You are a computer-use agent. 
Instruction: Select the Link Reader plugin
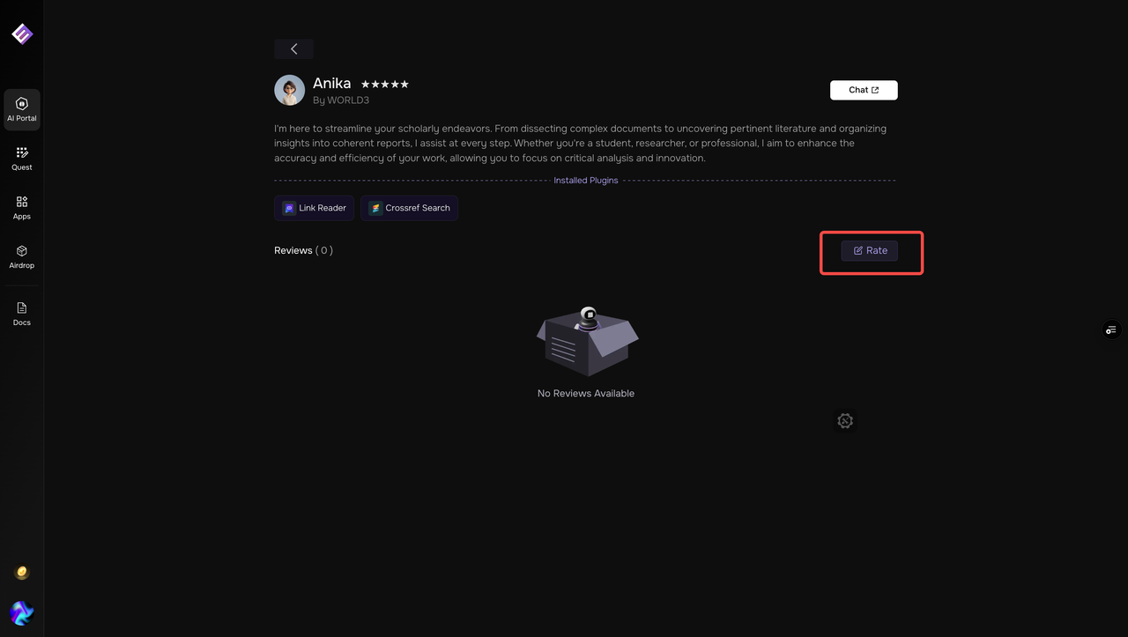click(315, 208)
